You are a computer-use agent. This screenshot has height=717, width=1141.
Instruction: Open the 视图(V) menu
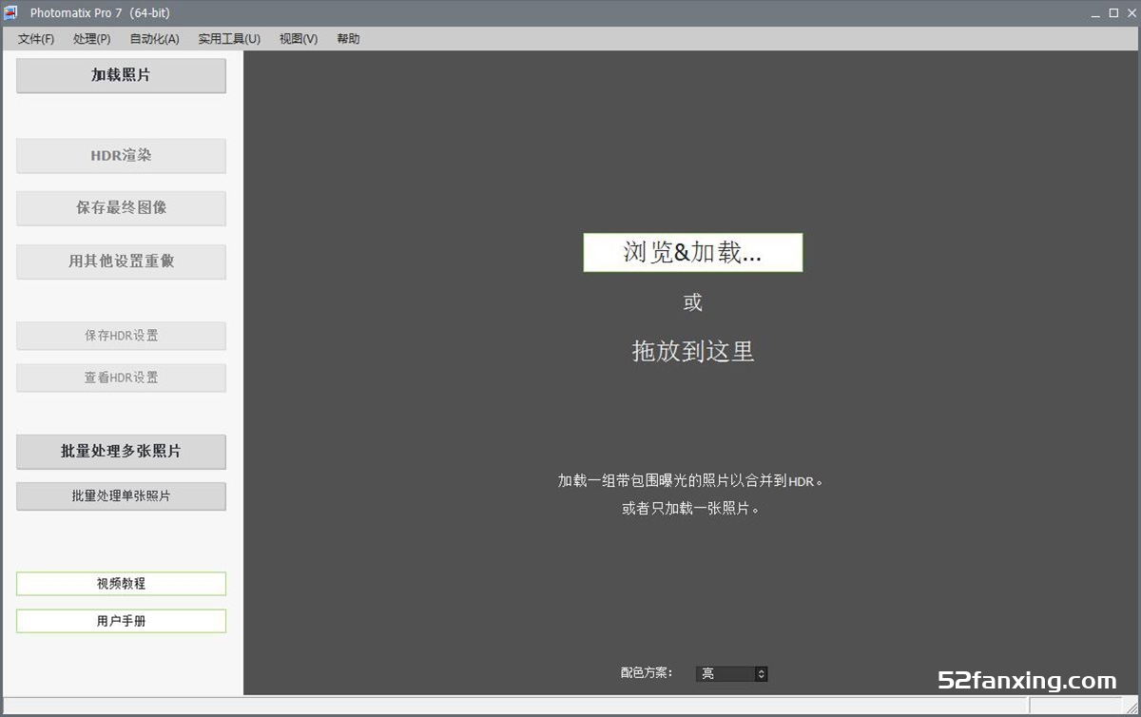(x=299, y=39)
